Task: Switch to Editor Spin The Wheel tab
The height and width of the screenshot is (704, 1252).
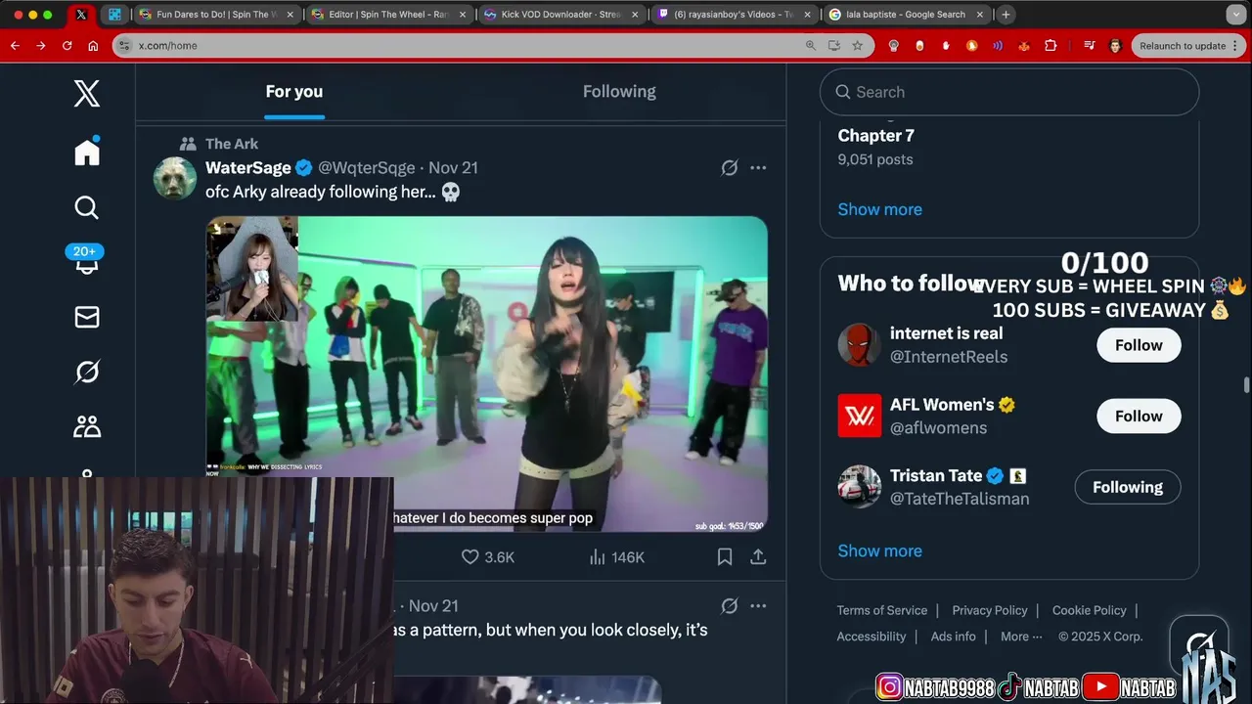Action: click(389, 15)
